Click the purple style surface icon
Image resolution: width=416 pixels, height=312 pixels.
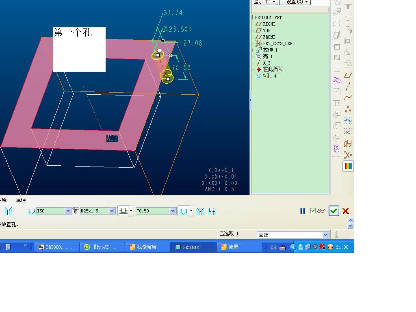click(337, 80)
